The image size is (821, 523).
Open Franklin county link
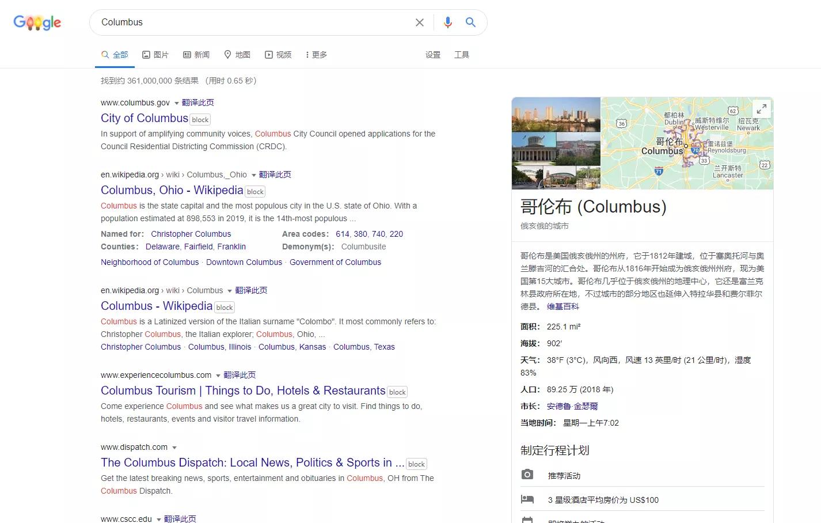tap(231, 247)
